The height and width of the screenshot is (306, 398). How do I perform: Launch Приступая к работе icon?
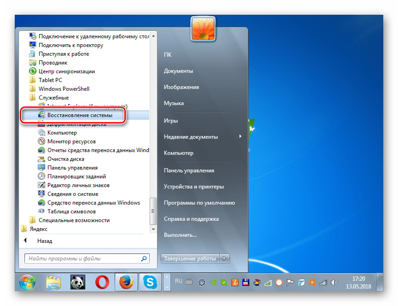[32, 54]
